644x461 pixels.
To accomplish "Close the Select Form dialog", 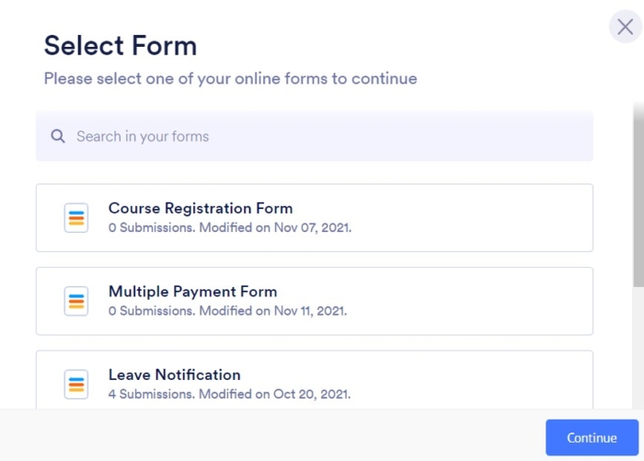I will click(x=625, y=27).
